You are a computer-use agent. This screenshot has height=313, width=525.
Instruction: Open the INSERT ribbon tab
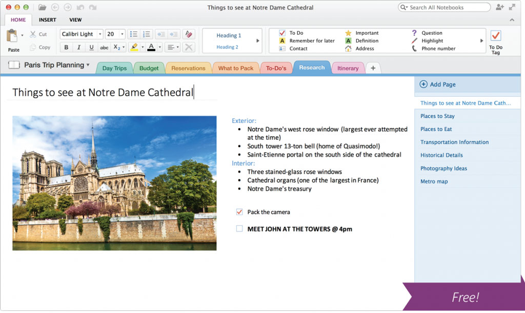[x=47, y=19]
